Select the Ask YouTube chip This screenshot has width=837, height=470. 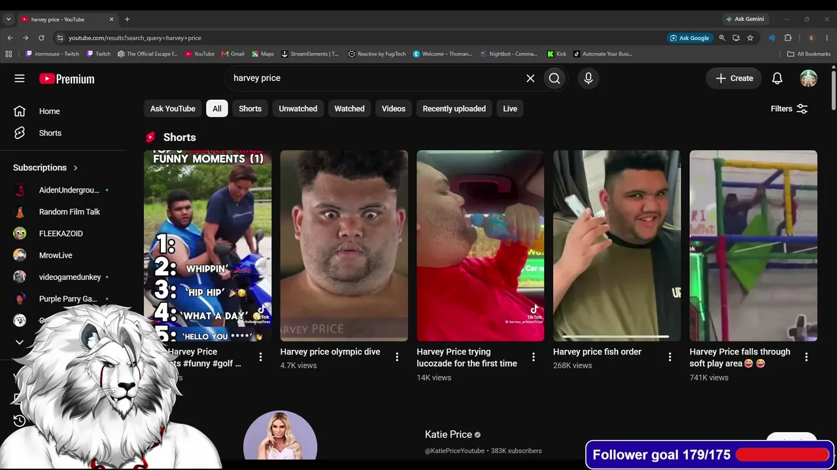click(173, 109)
